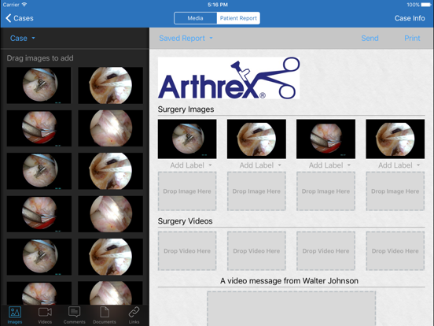Open Case Info
This screenshot has height=326, width=434.
coord(410,18)
